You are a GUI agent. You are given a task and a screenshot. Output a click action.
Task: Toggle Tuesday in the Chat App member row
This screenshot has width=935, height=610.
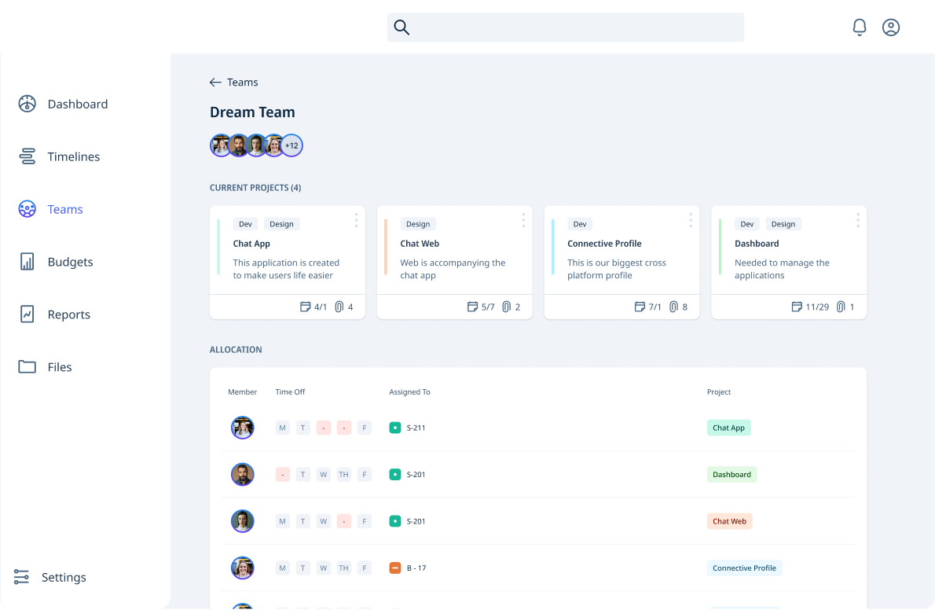point(303,428)
